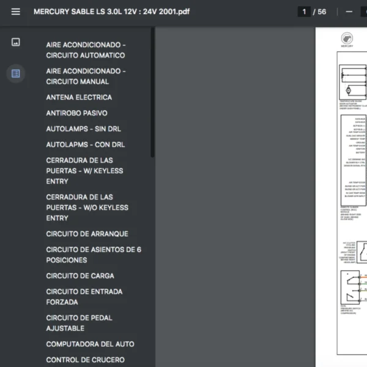Image resolution: width=367 pixels, height=367 pixels.
Task: Open AIRE ACONDICIONADO - CIRCUITO MANUAL bookmark
Action: (x=86, y=76)
